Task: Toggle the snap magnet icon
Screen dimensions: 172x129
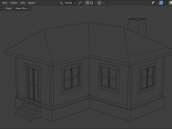Action: pyautogui.click(x=87, y=3)
